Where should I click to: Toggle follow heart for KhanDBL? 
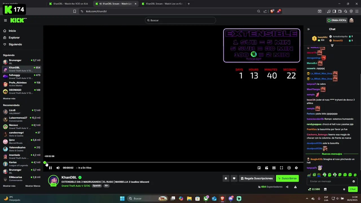234,178
